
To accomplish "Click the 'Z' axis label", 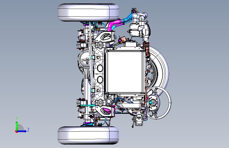I will (x=28, y=130).
